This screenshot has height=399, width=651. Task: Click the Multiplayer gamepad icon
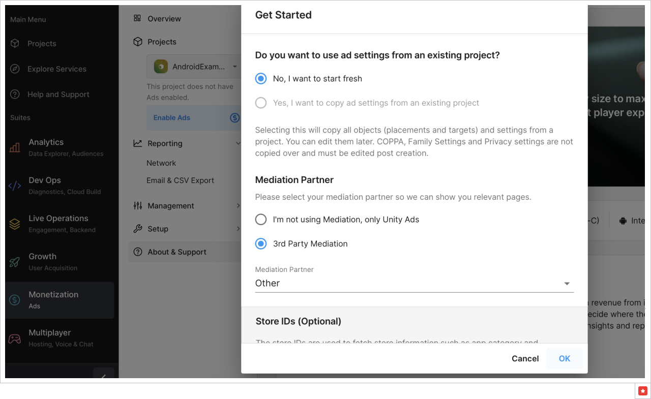coord(15,338)
